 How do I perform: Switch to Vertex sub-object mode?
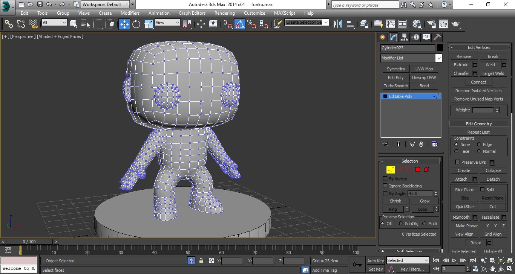[390, 169]
